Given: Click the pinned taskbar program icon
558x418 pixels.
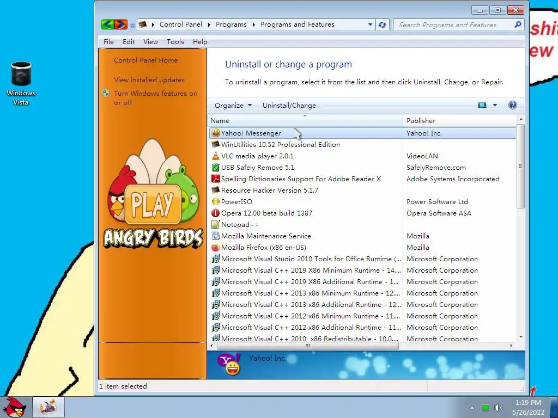Looking at the screenshot, I should click(x=48, y=407).
